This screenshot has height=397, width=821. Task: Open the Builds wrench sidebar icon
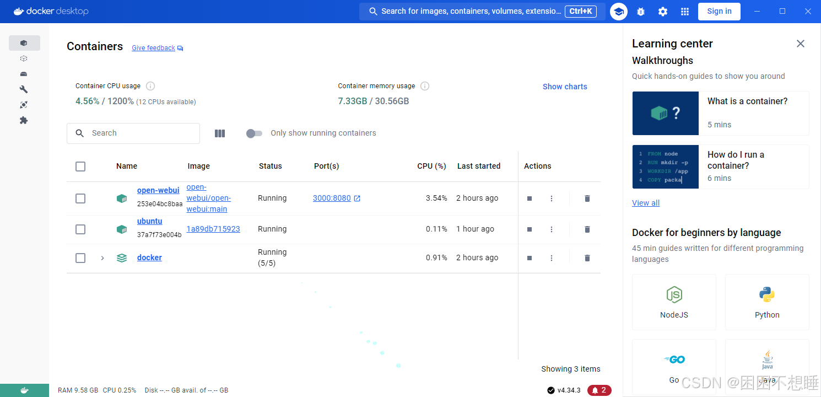24,89
